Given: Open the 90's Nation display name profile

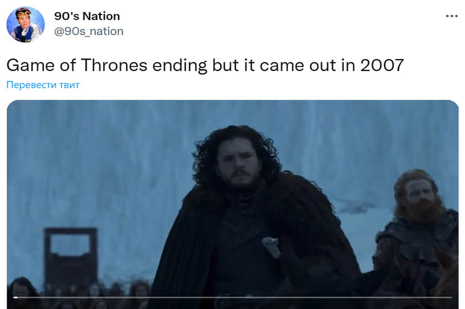Looking at the screenshot, I should [87, 16].
